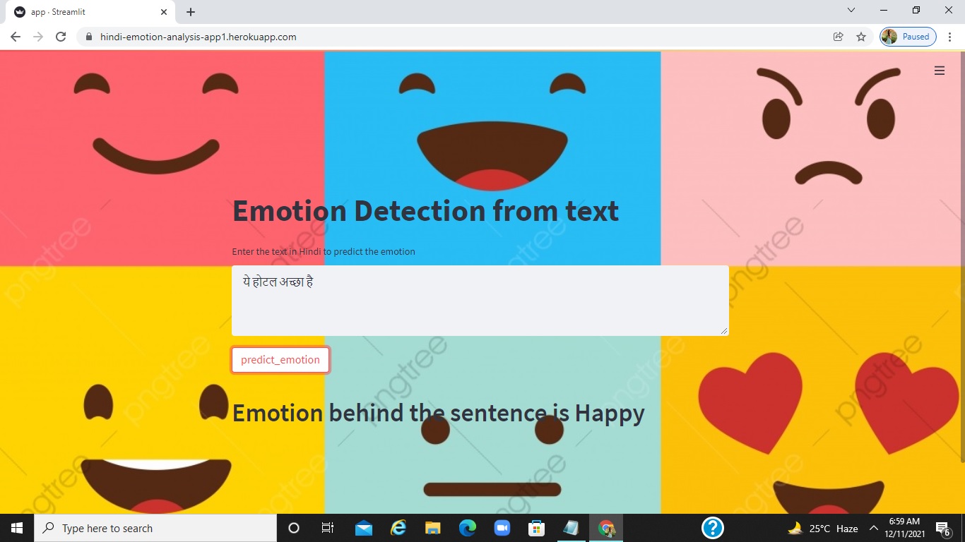965x542 pixels.
Task: Launch Mail from the taskbar
Action: [363, 528]
